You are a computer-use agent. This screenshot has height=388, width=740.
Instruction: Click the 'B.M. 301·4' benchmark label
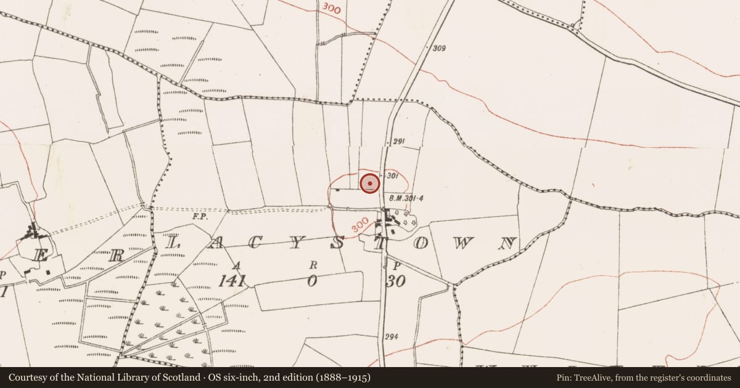(x=405, y=198)
